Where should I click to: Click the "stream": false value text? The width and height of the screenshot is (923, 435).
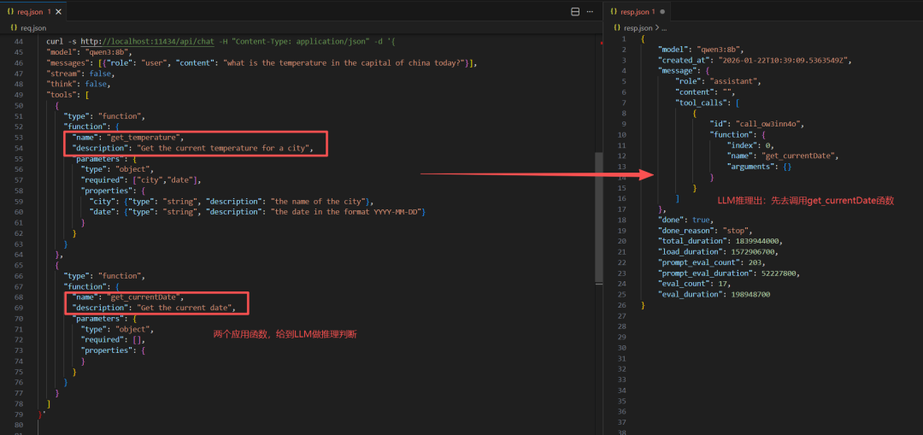(99, 73)
